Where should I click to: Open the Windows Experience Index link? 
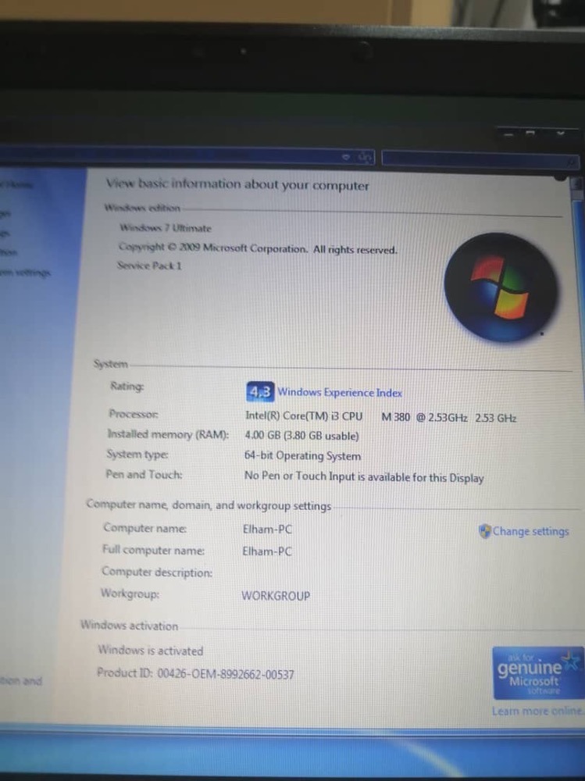[x=340, y=393]
